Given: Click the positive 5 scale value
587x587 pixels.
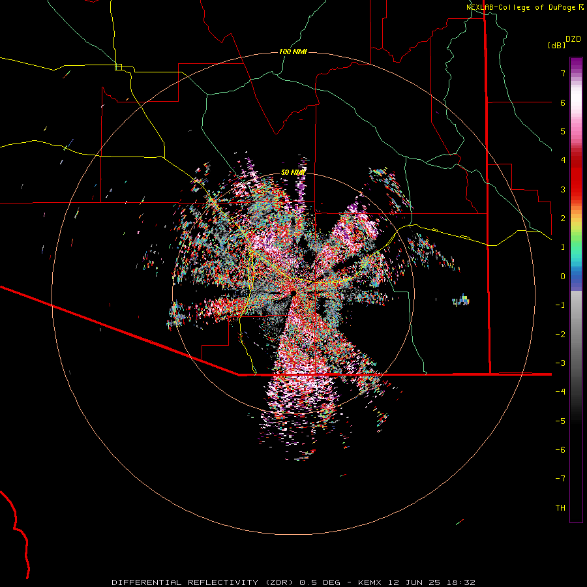Looking at the screenshot, I should click(563, 131).
